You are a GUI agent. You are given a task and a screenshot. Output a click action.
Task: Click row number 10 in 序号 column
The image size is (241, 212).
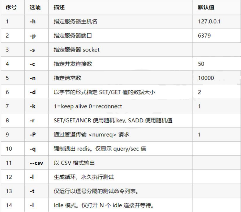[9, 149]
